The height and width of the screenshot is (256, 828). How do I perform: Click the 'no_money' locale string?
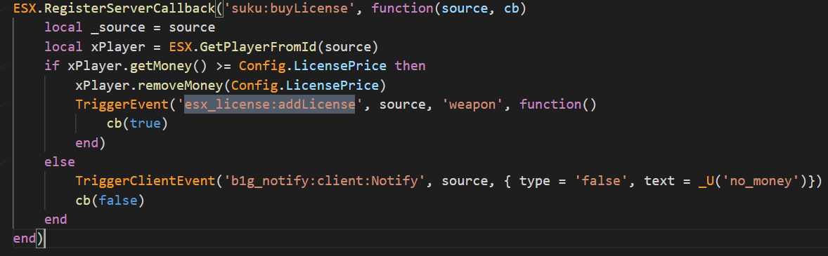coord(761,181)
